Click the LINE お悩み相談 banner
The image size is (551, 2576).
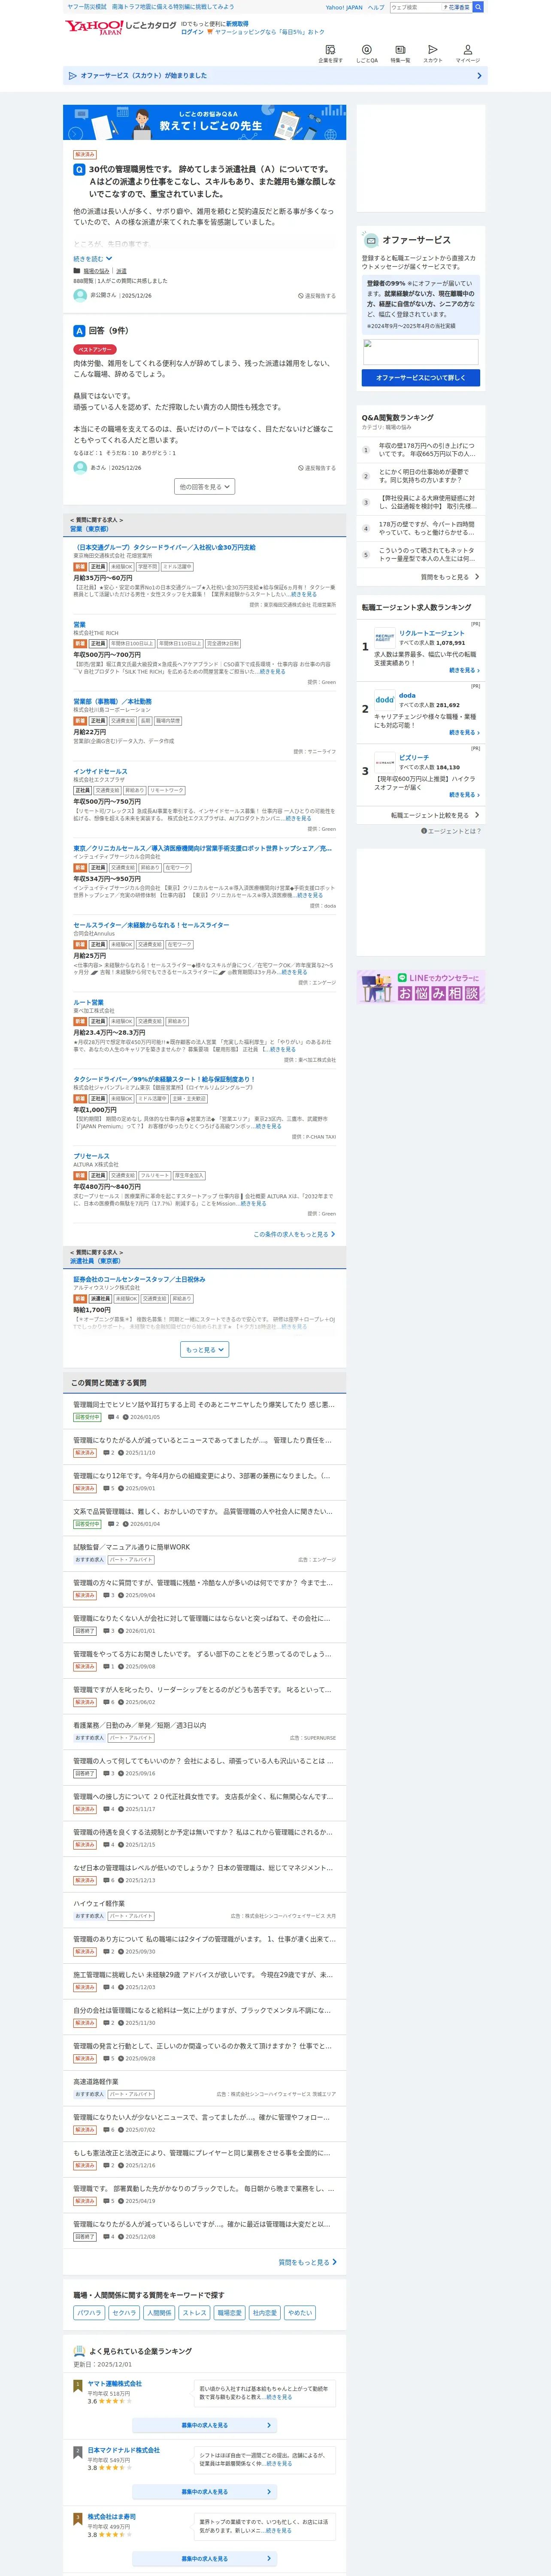[x=421, y=987]
